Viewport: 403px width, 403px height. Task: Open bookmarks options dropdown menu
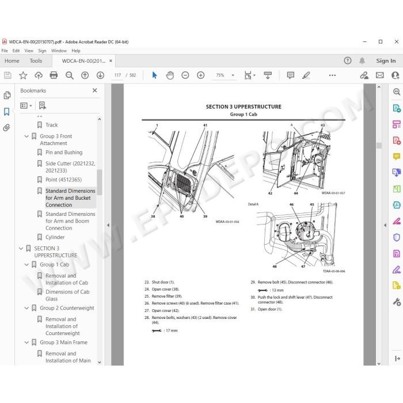pyautogui.click(x=26, y=105)
